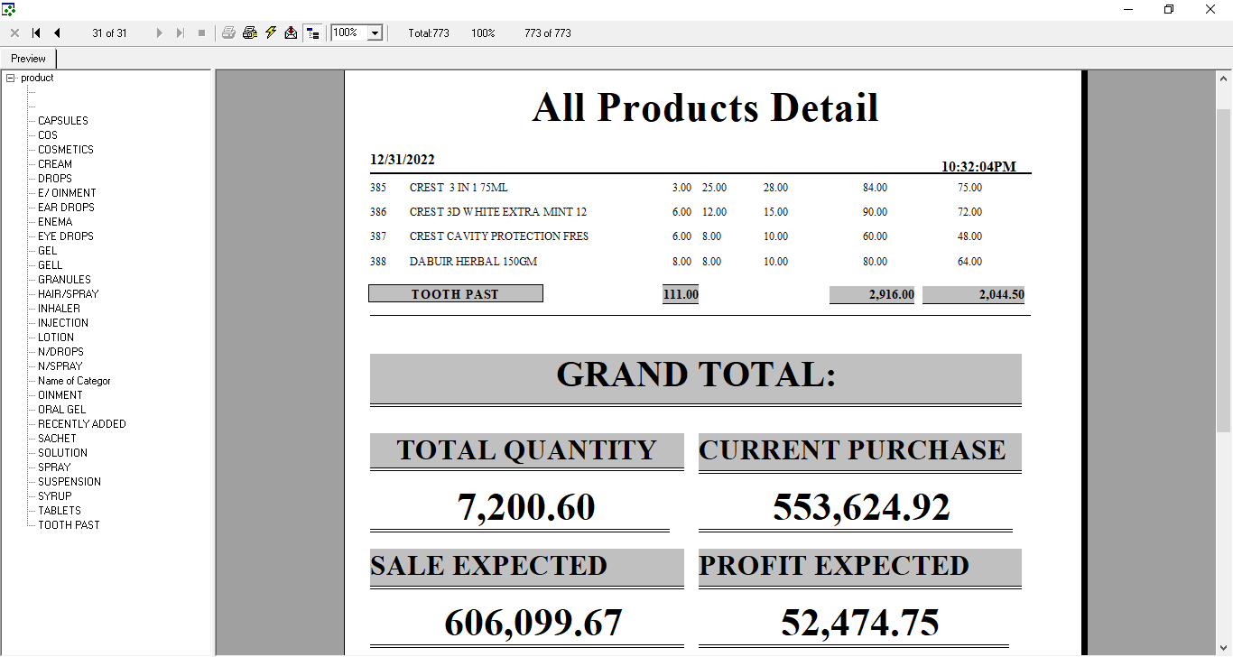
Task: Select E/ OINMENT in group tree
Action: [x=67, y=193]
